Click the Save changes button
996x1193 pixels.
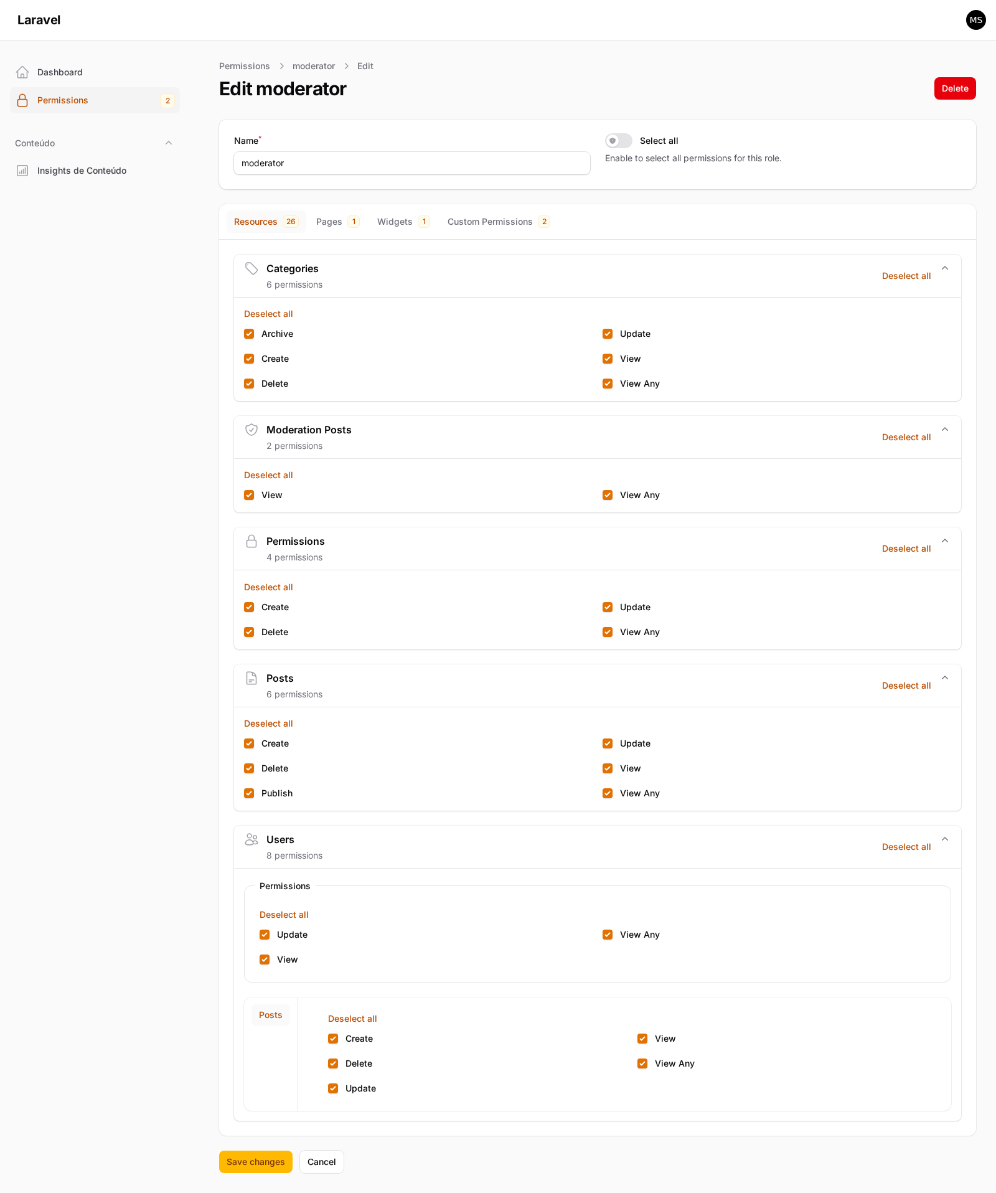click(255, 1162)
